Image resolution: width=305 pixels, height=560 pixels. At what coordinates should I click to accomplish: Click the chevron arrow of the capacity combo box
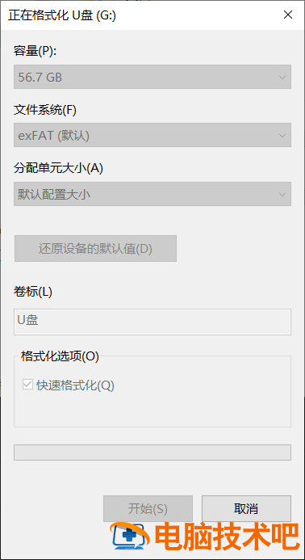(282, 77)
